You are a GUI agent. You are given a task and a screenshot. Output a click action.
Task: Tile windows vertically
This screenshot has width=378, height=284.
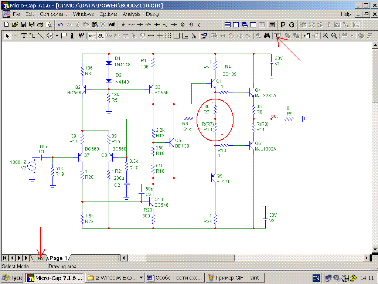236,24
